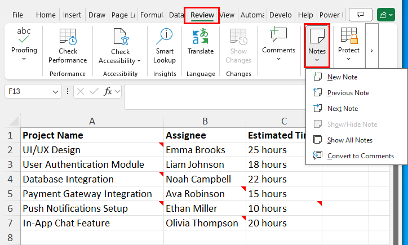
Task: Expand the Comments dropdown chevron
Action: (278, 59)
